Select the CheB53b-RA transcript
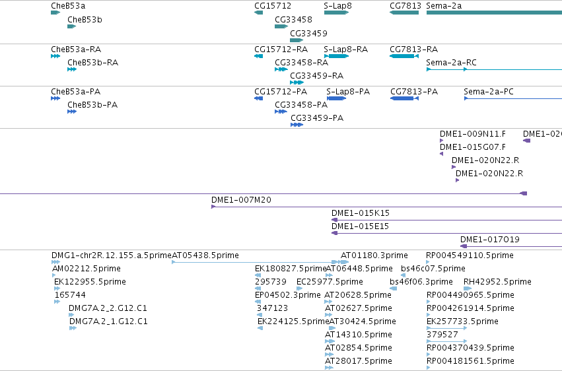 [72, 69]
